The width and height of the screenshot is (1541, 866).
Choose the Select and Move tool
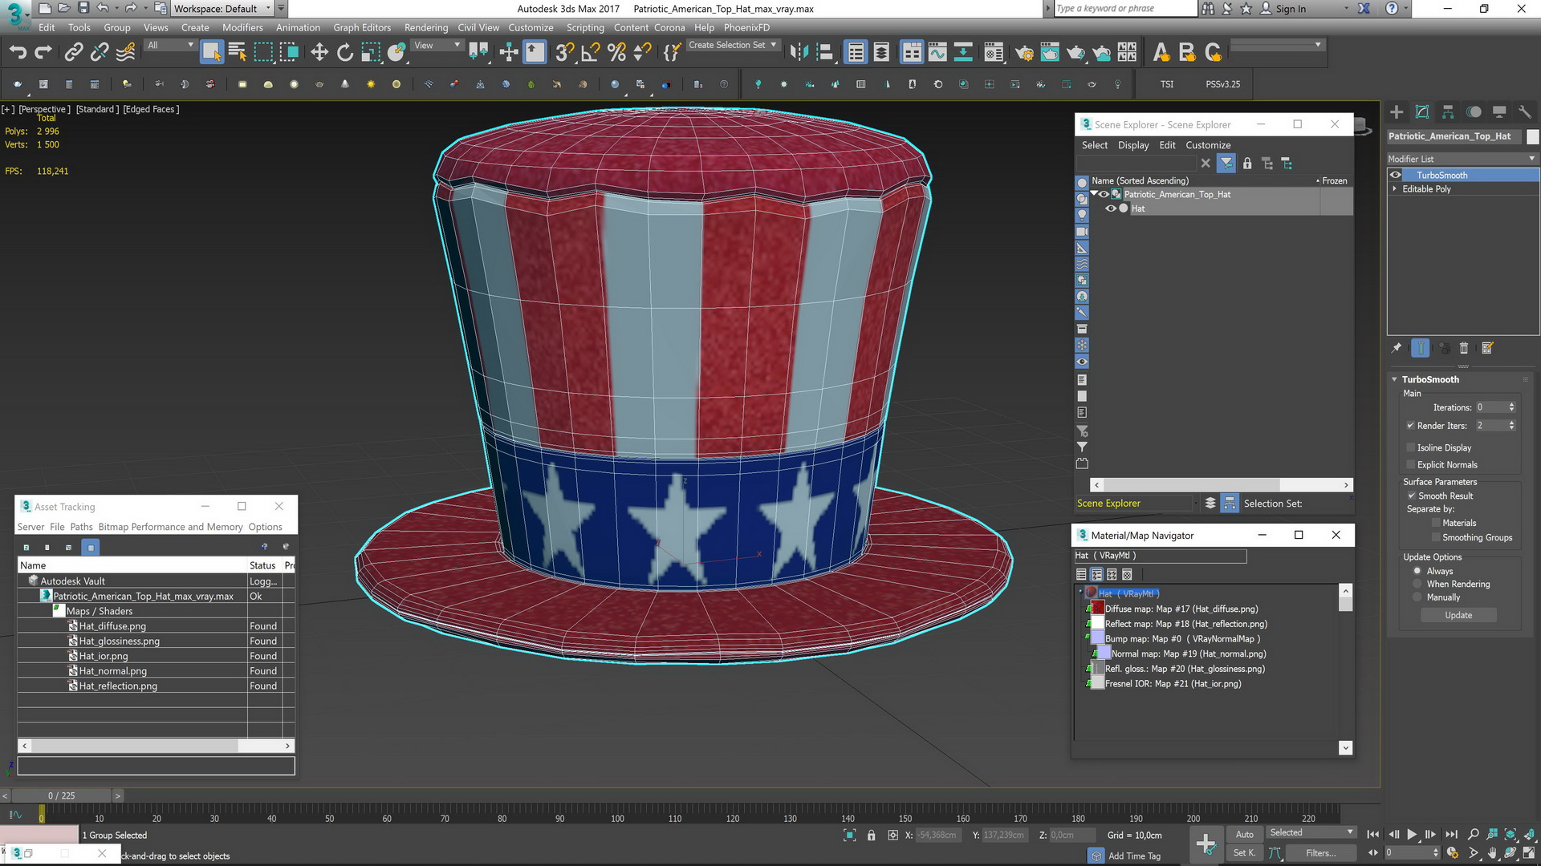coord(319,53)
